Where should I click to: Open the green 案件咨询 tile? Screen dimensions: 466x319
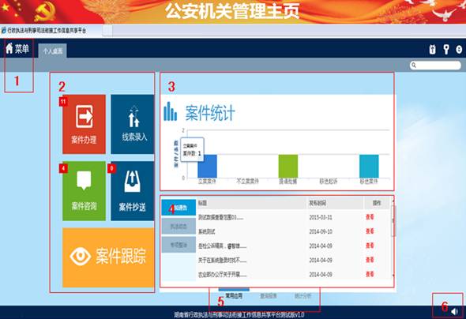84,191
